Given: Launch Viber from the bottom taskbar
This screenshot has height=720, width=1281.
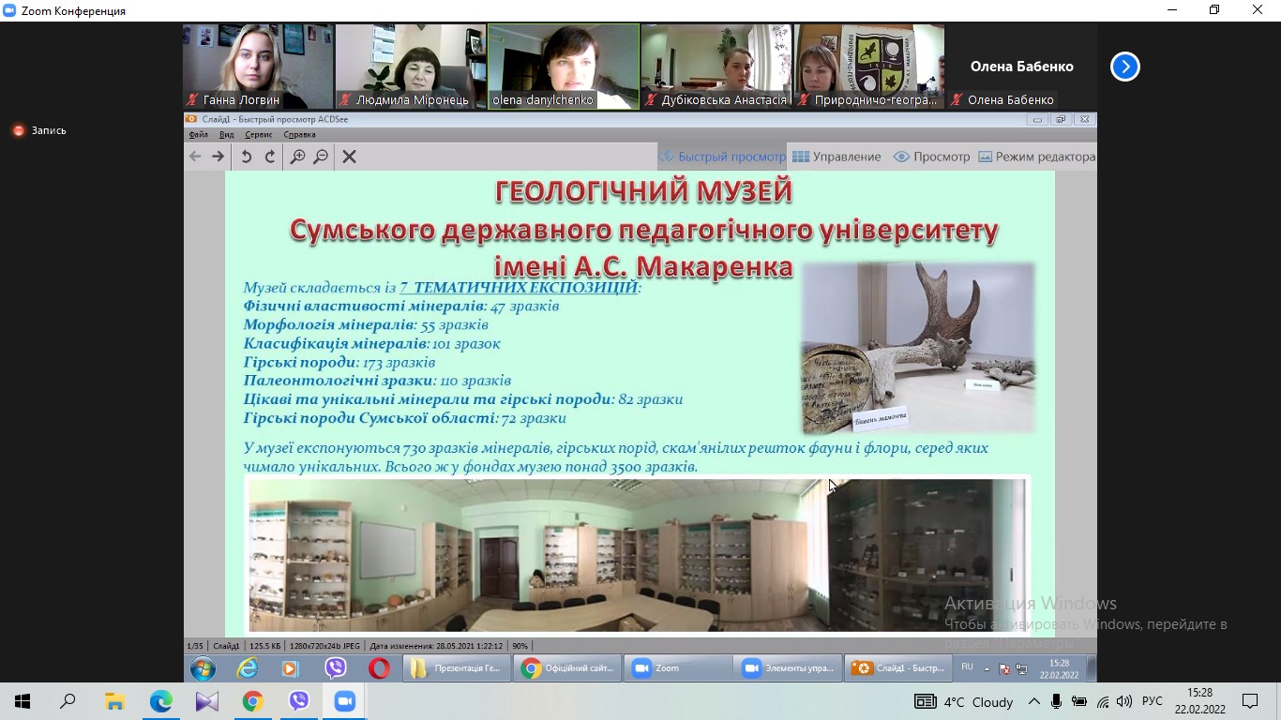Looking at the screenshot, I should point(298,701).
